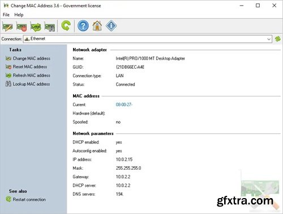Click DNS servers value 194.
Viewport: 283px width, 214px height.
pos(119,194)
